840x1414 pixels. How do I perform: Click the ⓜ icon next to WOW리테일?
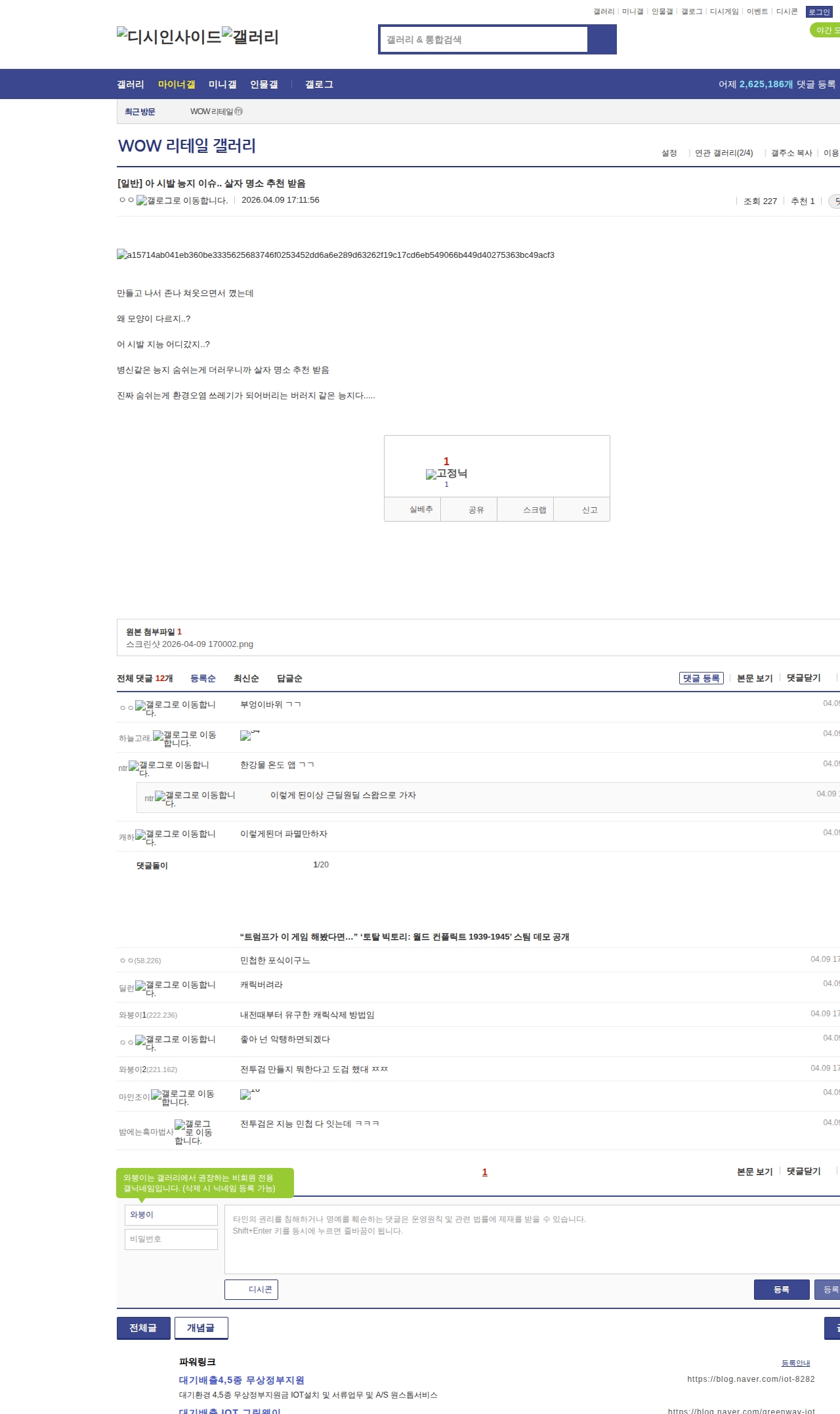239,112
